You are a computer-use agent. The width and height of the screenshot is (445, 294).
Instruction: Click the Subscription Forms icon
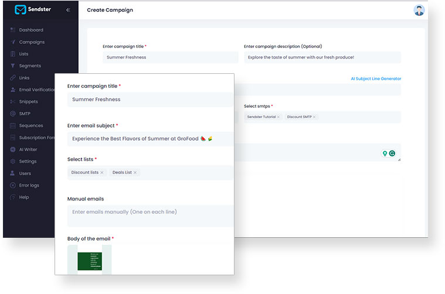tap(13, 138)
